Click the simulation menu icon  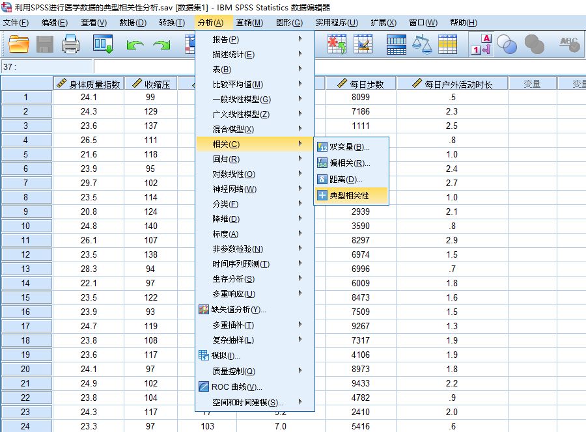click(204, 355)
